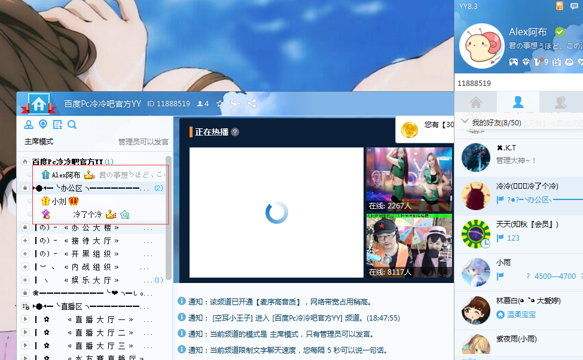Click the status dot left of 小刘
Screen dimensions: 583x360
30,201
